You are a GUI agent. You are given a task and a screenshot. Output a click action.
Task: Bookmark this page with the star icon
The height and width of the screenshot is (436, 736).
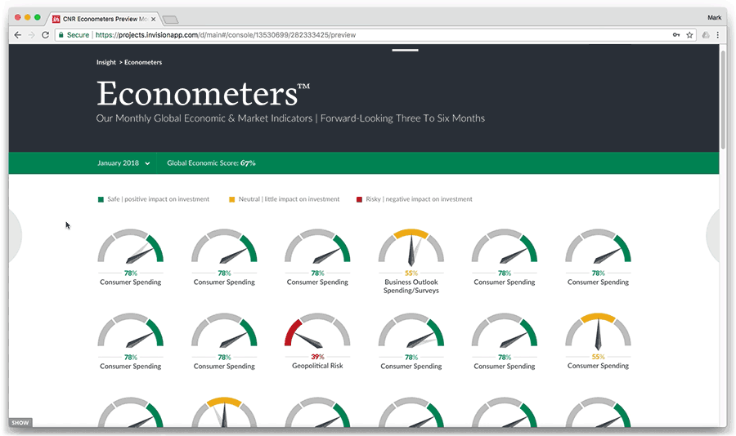689,34
